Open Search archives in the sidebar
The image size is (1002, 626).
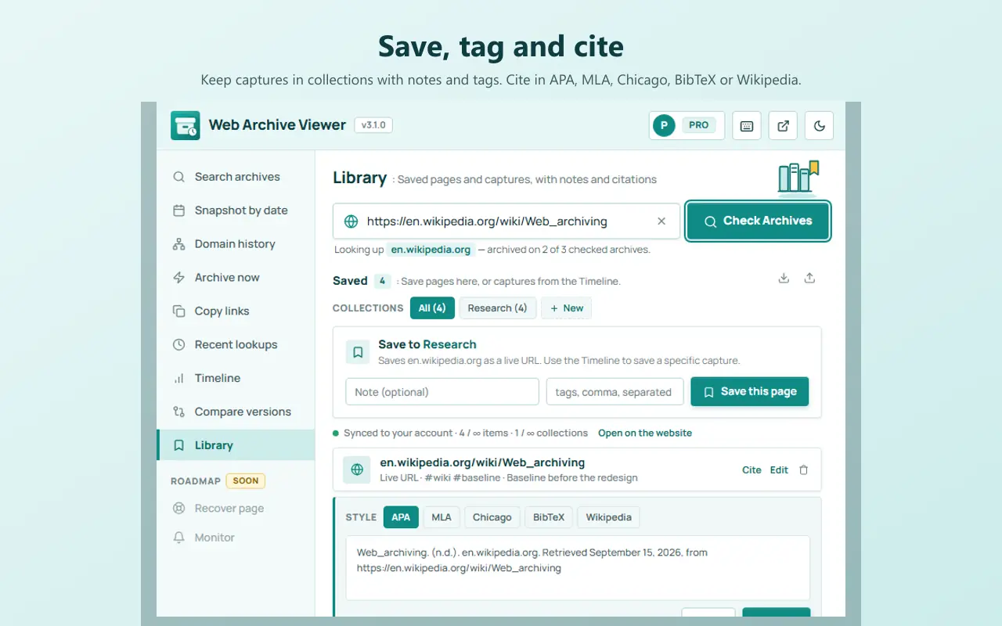click(x=236, y=177)
